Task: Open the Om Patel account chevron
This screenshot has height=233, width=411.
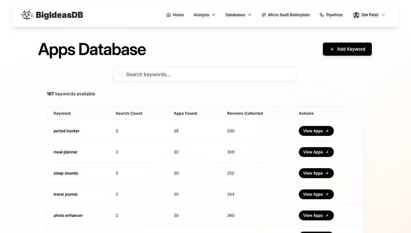Action: (383, 15)
